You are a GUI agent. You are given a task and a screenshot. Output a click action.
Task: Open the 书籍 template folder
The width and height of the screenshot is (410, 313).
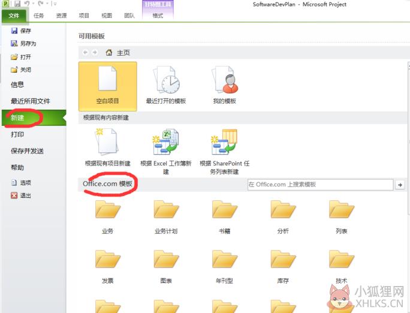pyautogui.click(x=225, y=217)
